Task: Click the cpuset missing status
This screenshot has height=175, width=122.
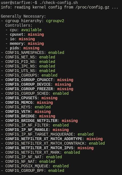Action: pos(36,35)
